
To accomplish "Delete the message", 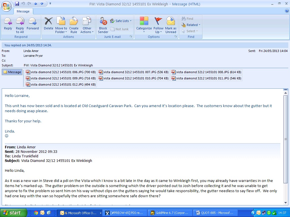I will (48, 24).
